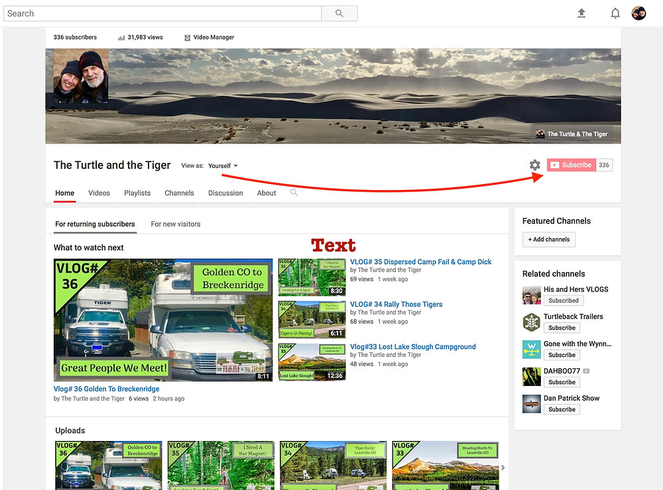Open VLOG# 35 Dispersed Camp Fail title
This screenshot has width=663, height=490.
(x=421, y=262)
